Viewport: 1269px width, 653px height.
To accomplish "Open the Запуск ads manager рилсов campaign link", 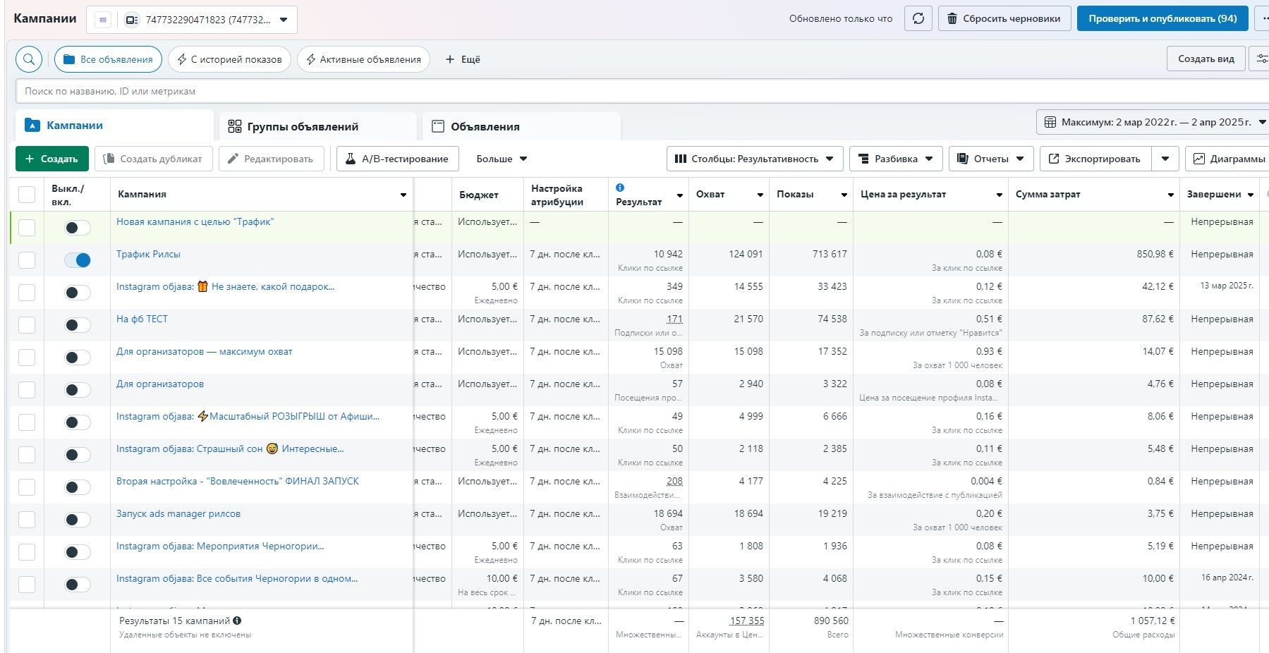I will [178, 513].
